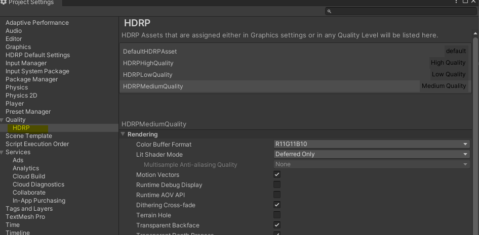The height and width of the screenshot is (235, 479).
Task: Disable Motion Vectors checkbox
Action: 277,175
